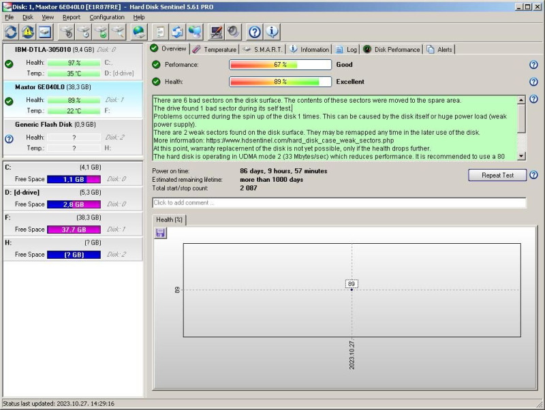Save the Health graph using floppy icon
The width and height of the screenshot is (545, 410).
(160, 233)
